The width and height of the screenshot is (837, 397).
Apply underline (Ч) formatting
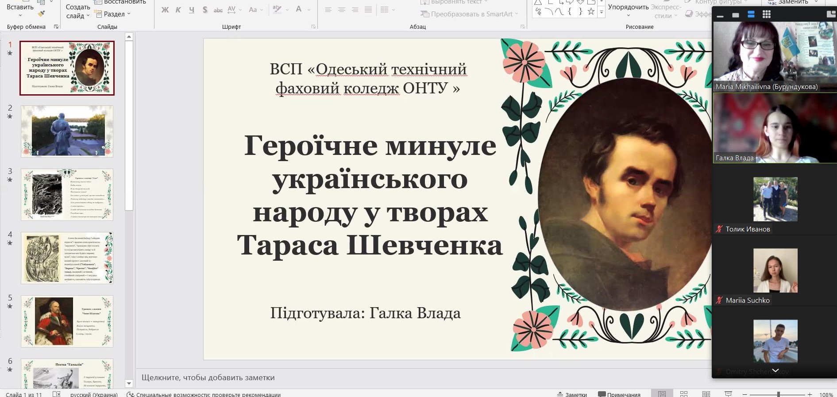pos(192,10)
